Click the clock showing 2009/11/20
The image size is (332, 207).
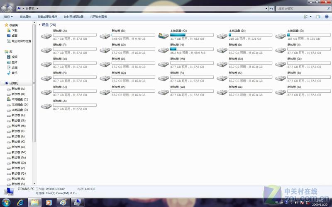(x=320, y=202)
